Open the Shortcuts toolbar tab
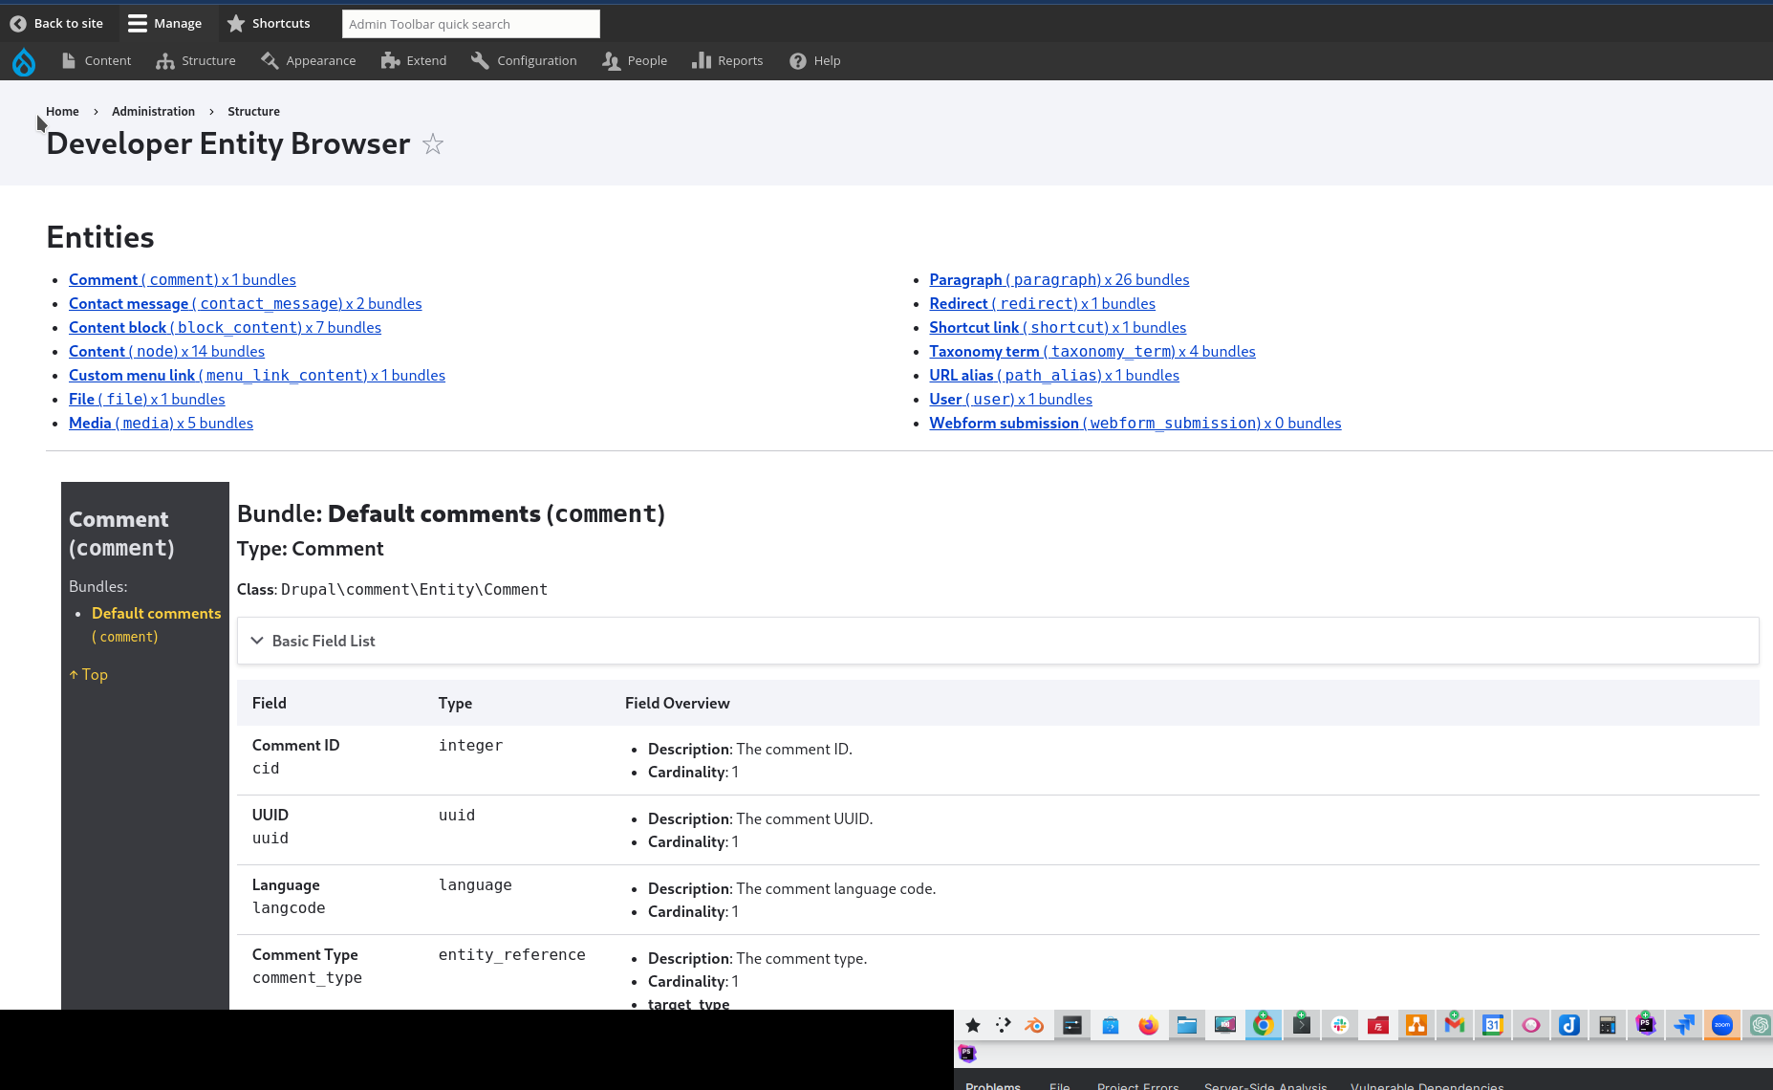This screenshot has height=1090, width=1773. [x=269, y=23]
